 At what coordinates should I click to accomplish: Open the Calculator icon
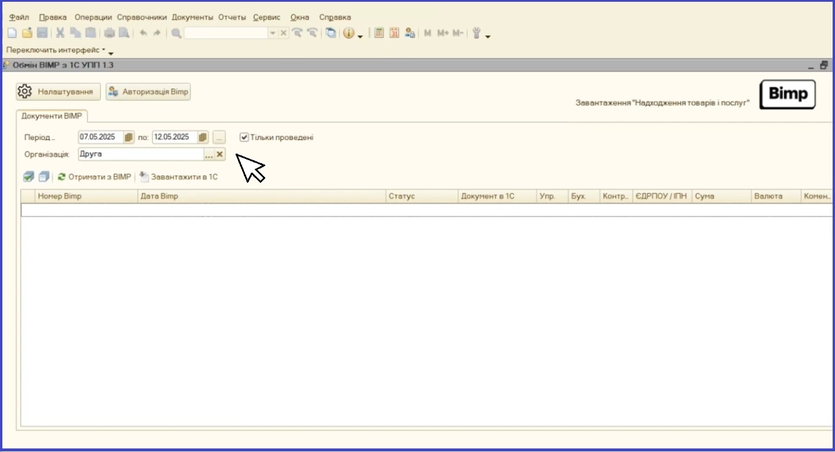pos(379,34)
